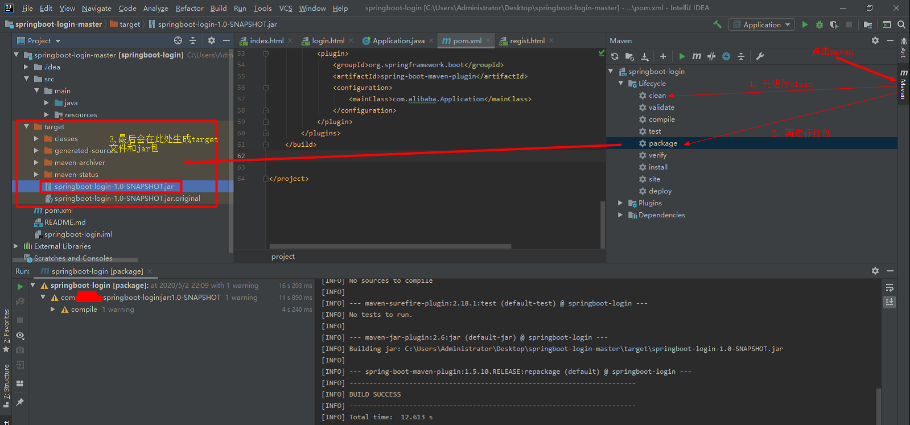Viewport: 910px width, 425px height.
Task: Reimport all Maven projects
Action: click(615, 56)
